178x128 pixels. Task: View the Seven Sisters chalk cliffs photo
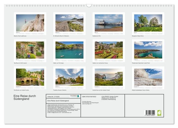[148, 77]
